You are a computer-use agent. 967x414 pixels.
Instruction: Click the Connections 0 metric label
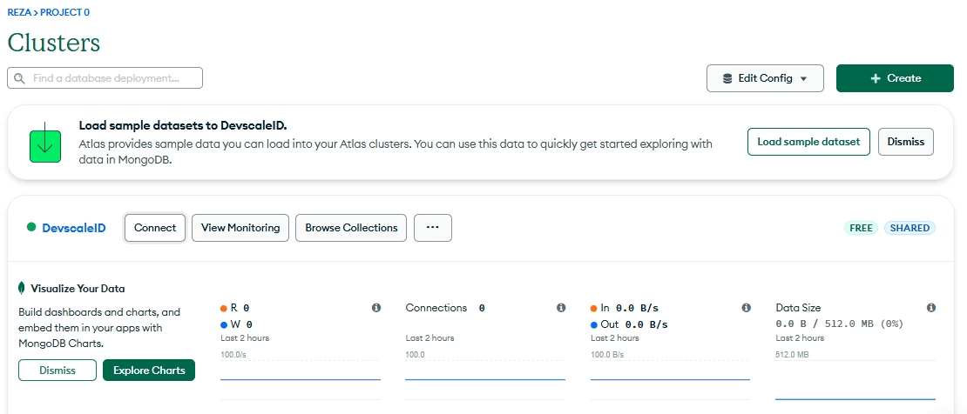point(445,307)
